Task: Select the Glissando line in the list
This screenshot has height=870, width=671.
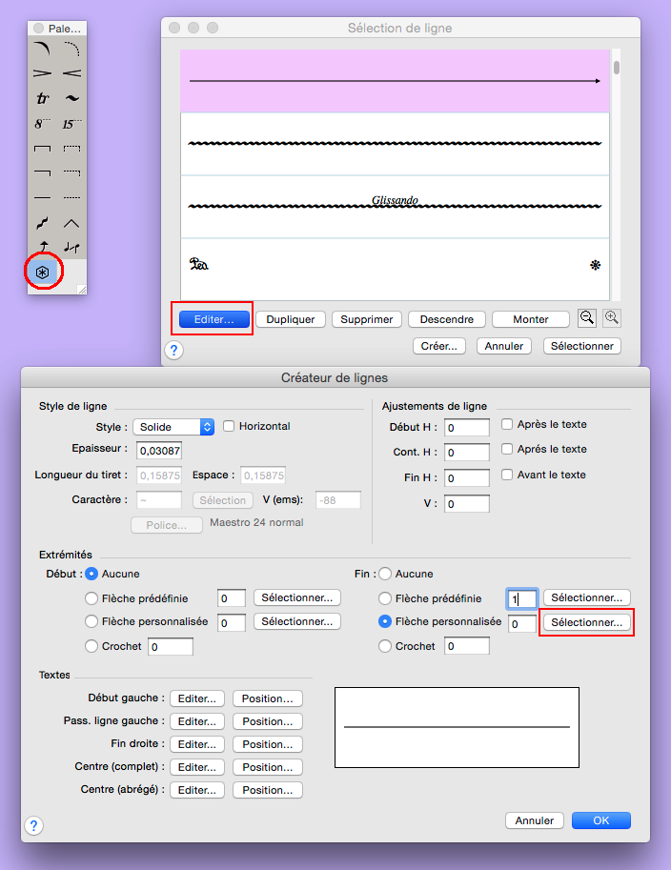Action: pyautogui.click(x=395, y=206)
